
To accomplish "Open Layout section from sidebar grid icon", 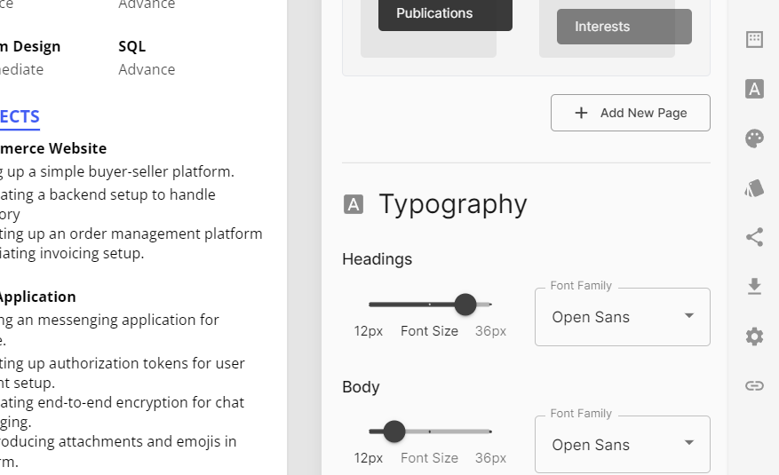I will (754, 39).
